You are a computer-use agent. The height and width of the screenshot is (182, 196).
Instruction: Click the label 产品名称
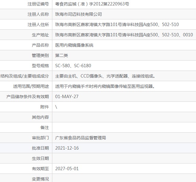click(40, 45)
